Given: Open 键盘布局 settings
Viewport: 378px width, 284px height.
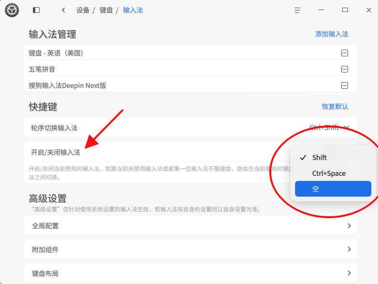Looking at the screenshot, I should pos(190,273).
